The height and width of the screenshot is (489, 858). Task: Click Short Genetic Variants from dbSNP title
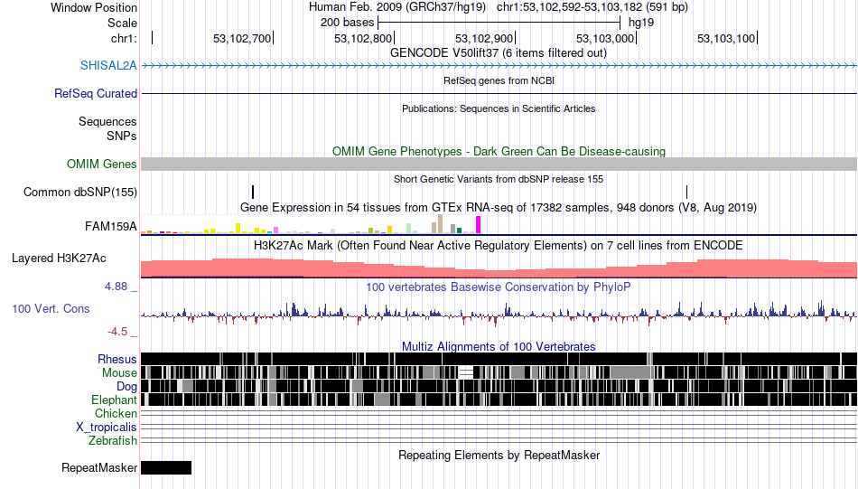(499, 179)
